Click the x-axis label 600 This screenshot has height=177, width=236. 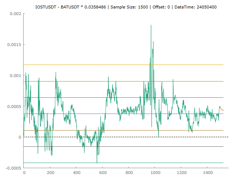click(x=103, y=173)
